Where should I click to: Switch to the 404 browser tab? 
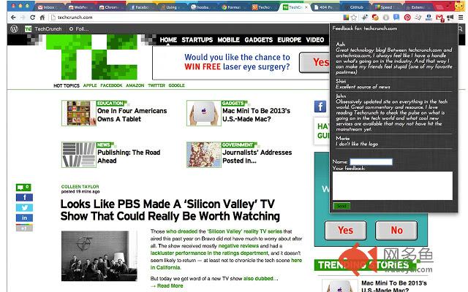coord(325,7)
